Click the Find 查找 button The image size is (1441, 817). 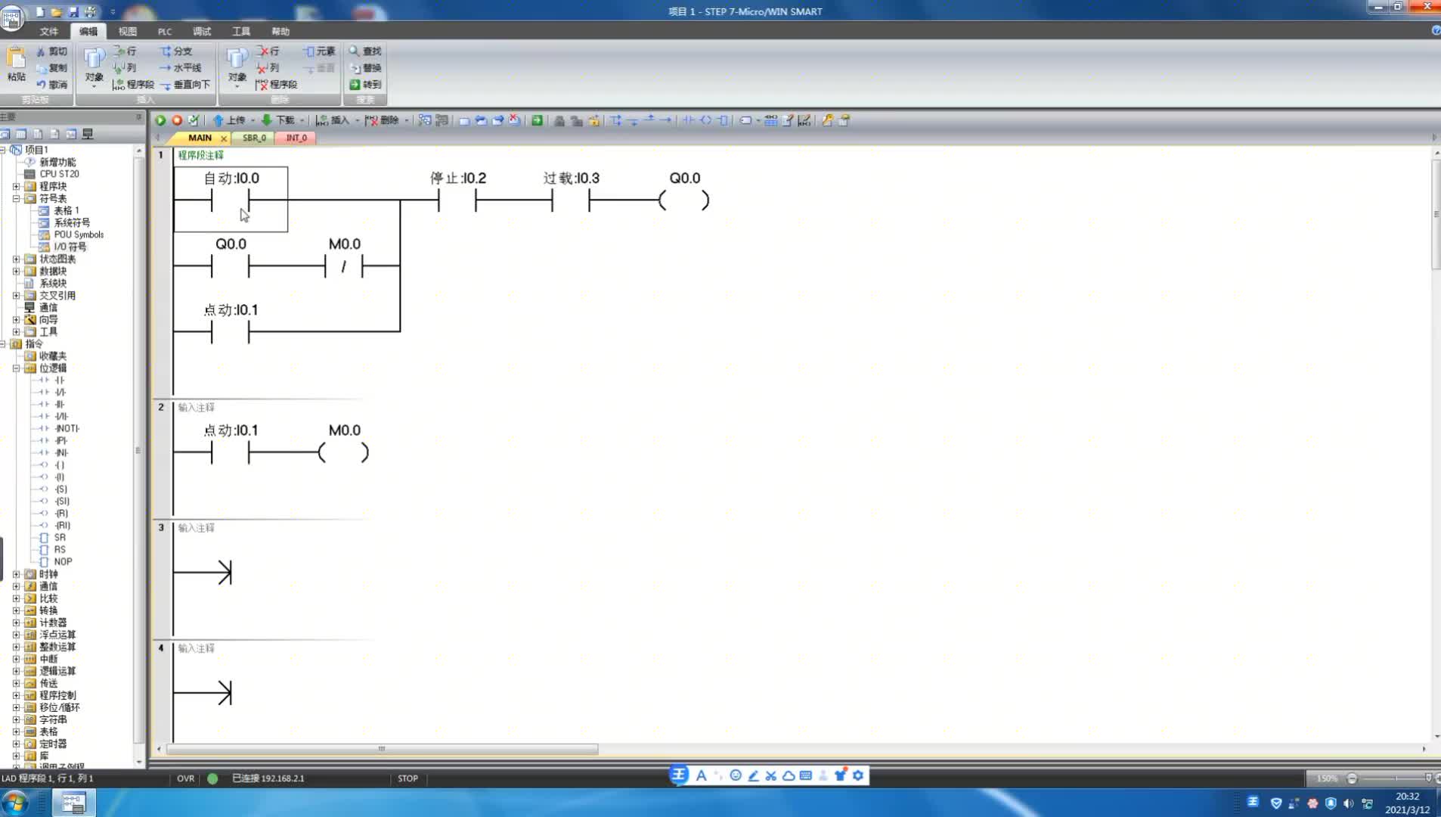tap(365, 51)
